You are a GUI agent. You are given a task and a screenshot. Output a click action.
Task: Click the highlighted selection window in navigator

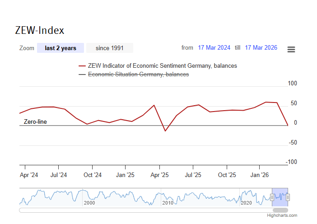(280, 194)
